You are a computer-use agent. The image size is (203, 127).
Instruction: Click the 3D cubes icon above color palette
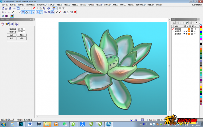pos(201,24)
